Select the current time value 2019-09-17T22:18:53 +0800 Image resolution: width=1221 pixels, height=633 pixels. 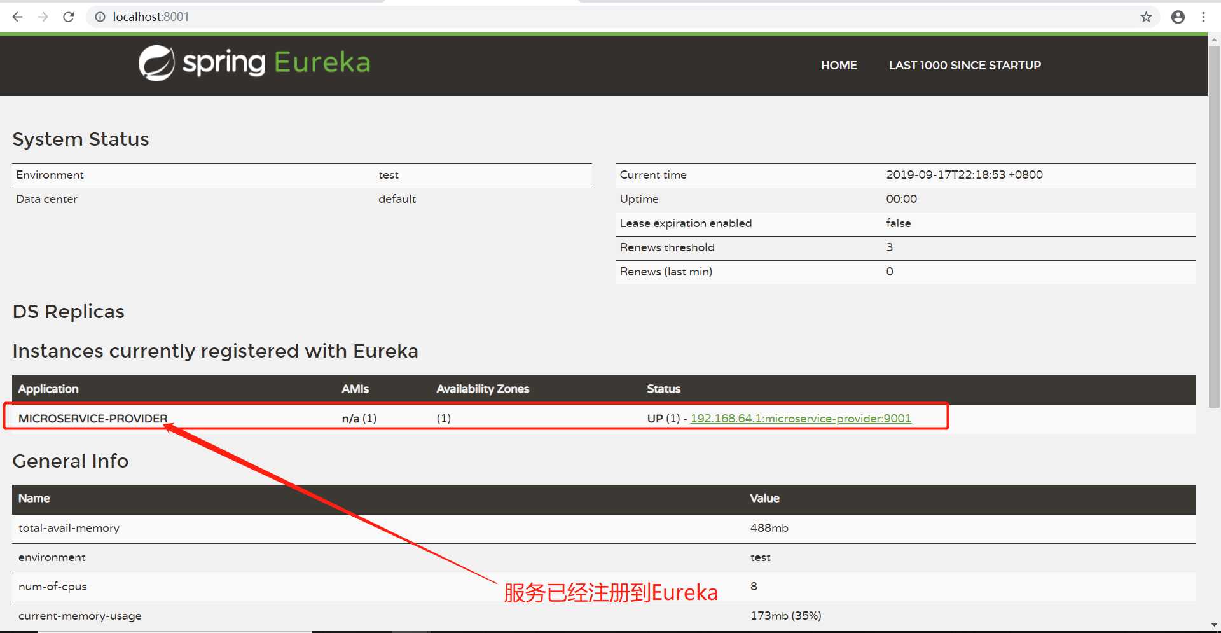pos(964,175)
